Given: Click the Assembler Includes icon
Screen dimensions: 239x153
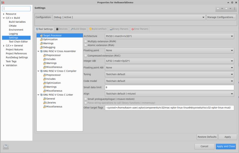Looking at the screenshot, I should (45, 59).
